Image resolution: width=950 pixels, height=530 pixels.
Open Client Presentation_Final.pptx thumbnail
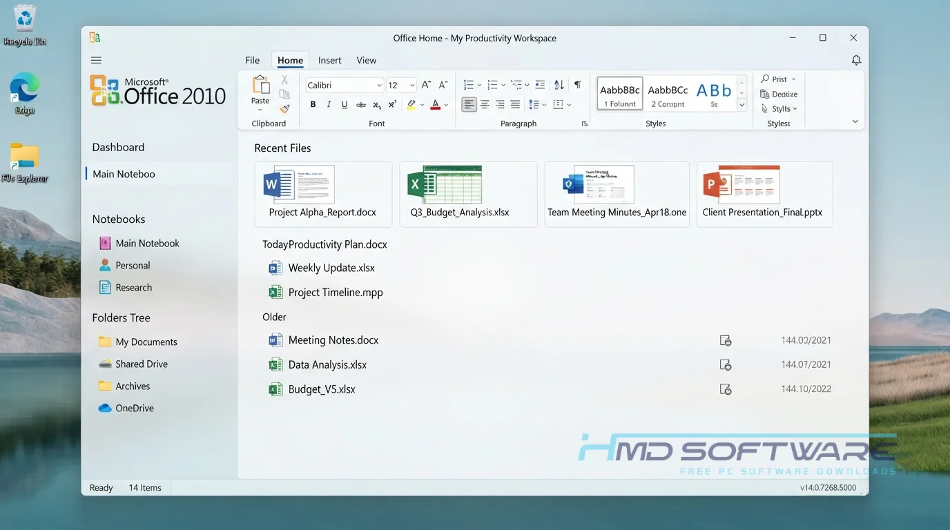point(764,194)
